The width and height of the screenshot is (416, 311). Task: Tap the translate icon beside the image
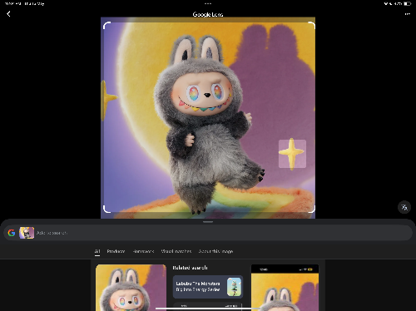click(404, 207)
